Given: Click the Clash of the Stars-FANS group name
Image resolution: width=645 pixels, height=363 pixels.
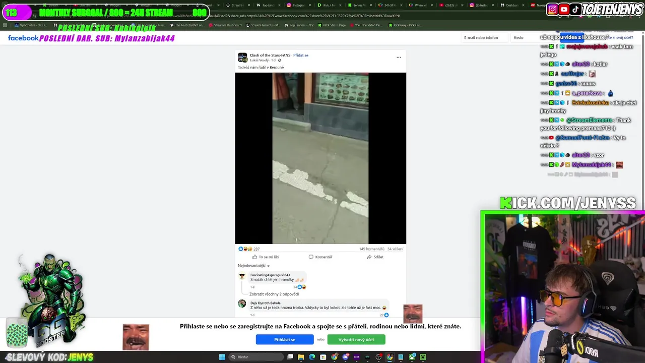Looking at the screenshot, I should (270, 55).
